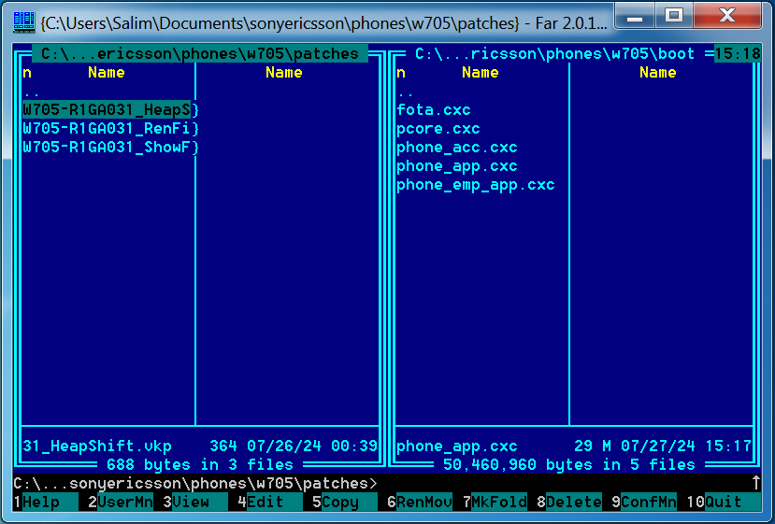Click the 15:18 clock in the corner

[x=738, y=53]
